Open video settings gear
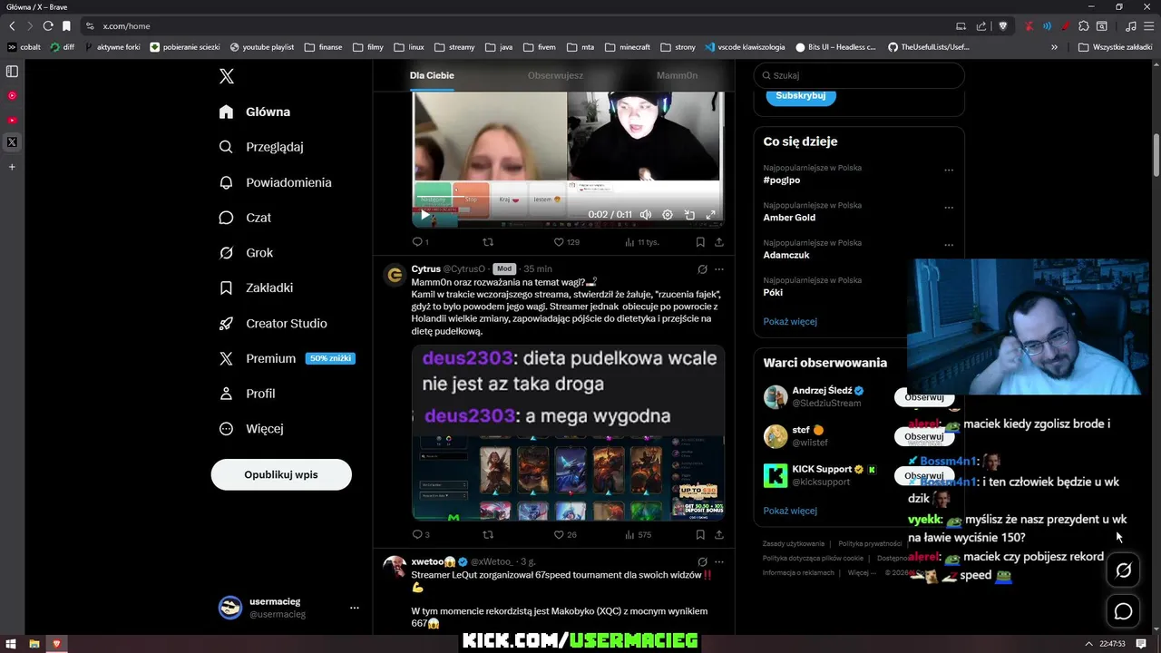1161x653 pixels. 668,215
